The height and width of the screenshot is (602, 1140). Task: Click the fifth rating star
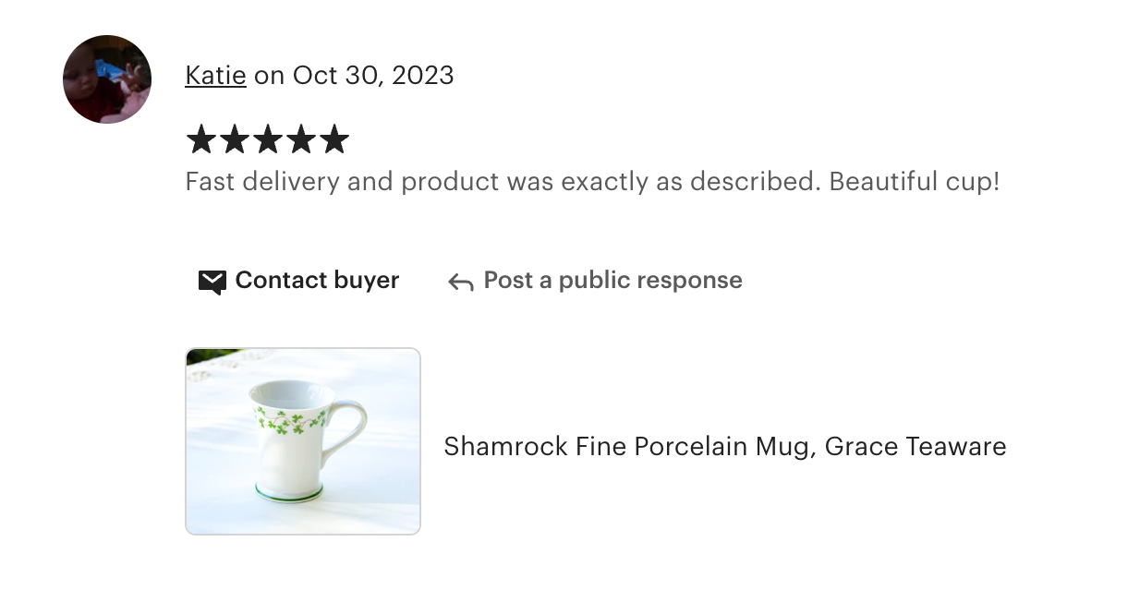[x=334, y=140]
